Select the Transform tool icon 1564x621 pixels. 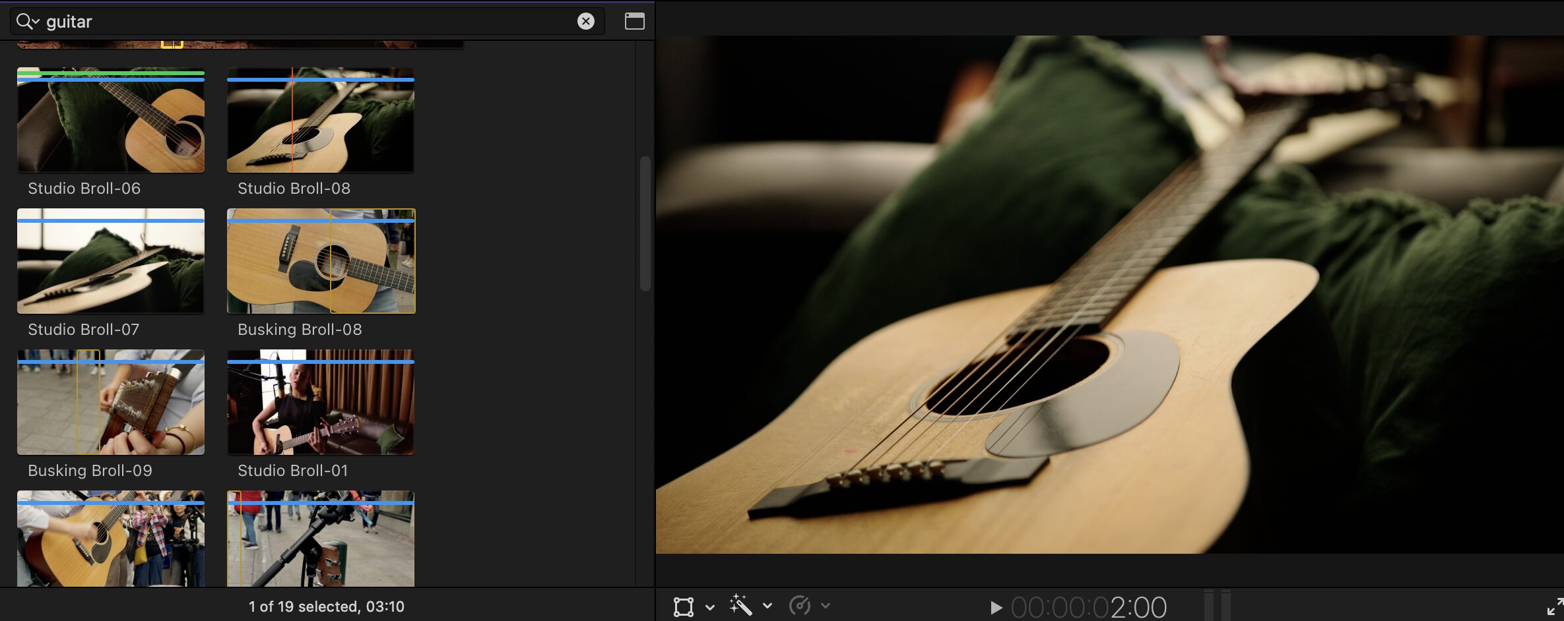(x=683, y=606)
